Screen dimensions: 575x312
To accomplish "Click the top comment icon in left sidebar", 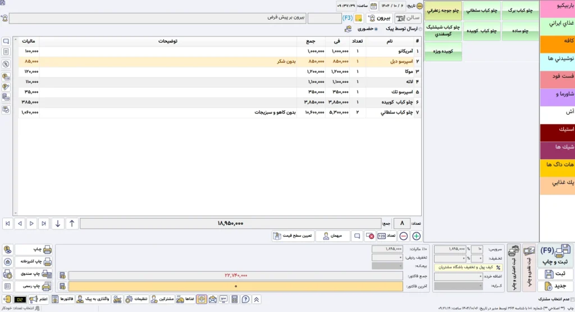I will click(x=6, y=41).
